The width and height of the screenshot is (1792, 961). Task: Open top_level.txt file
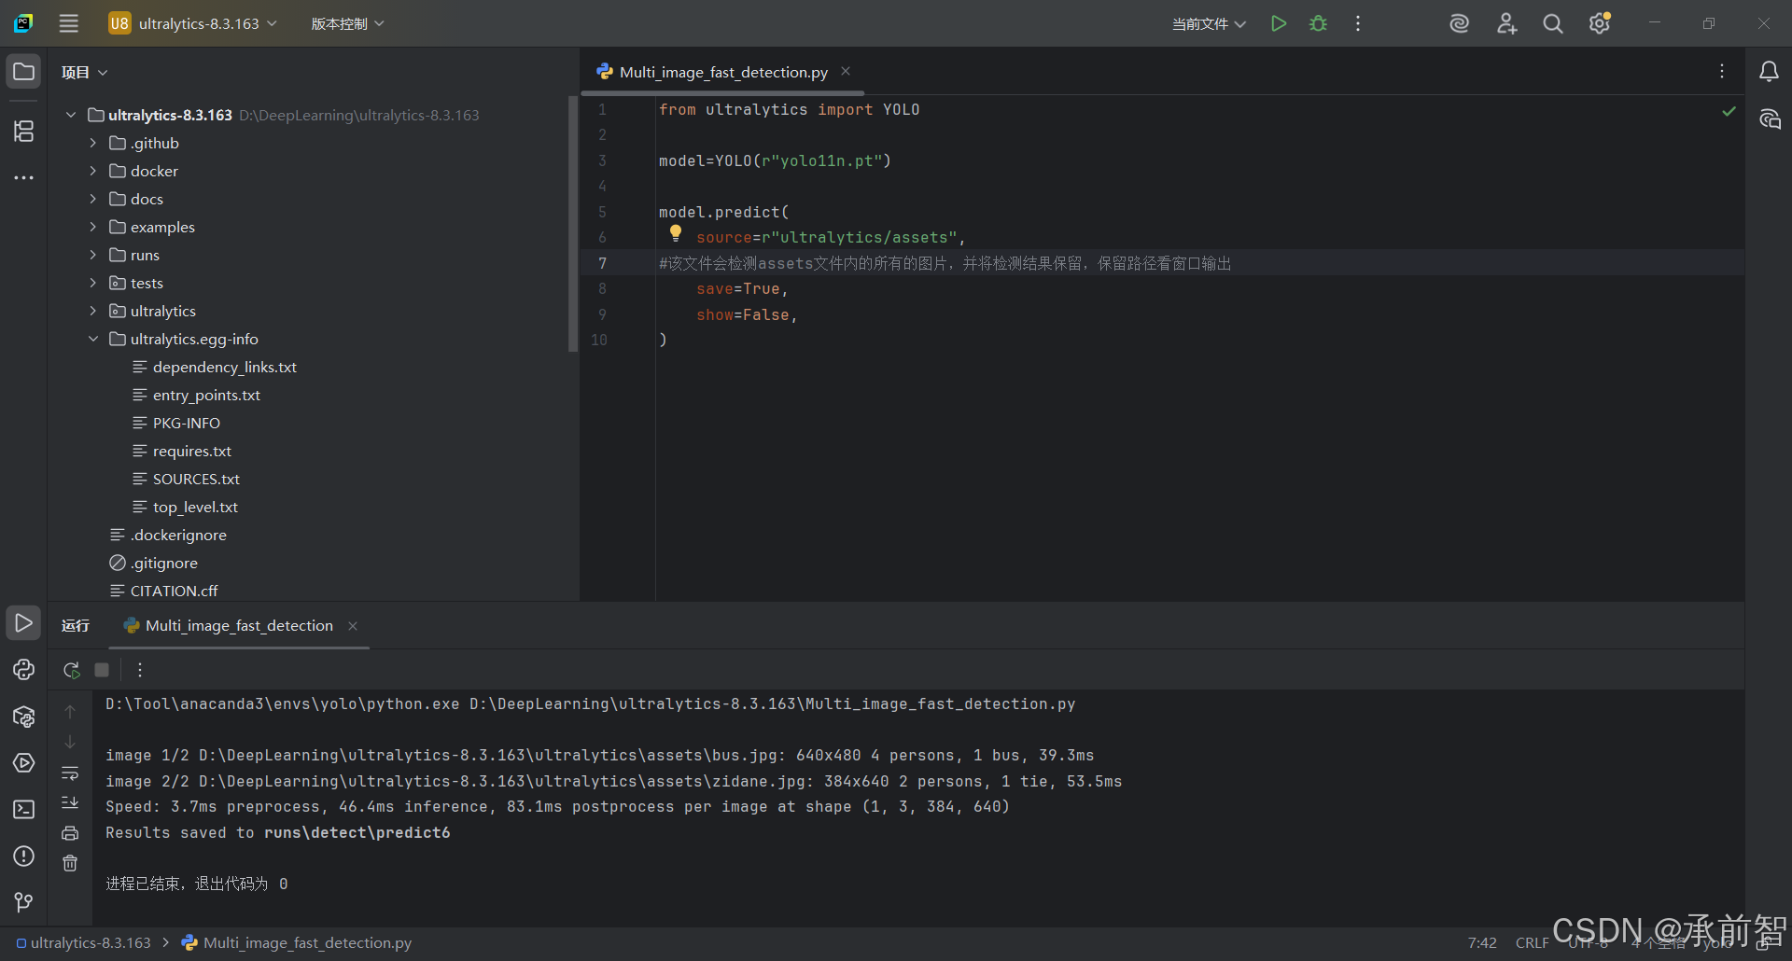pos(195,507)
